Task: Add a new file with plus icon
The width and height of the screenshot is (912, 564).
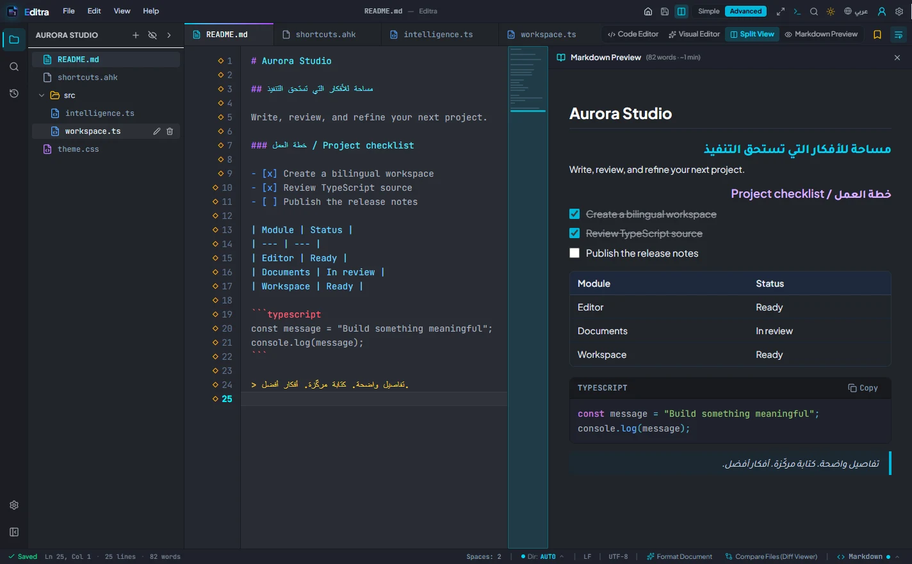Action: 136,35
